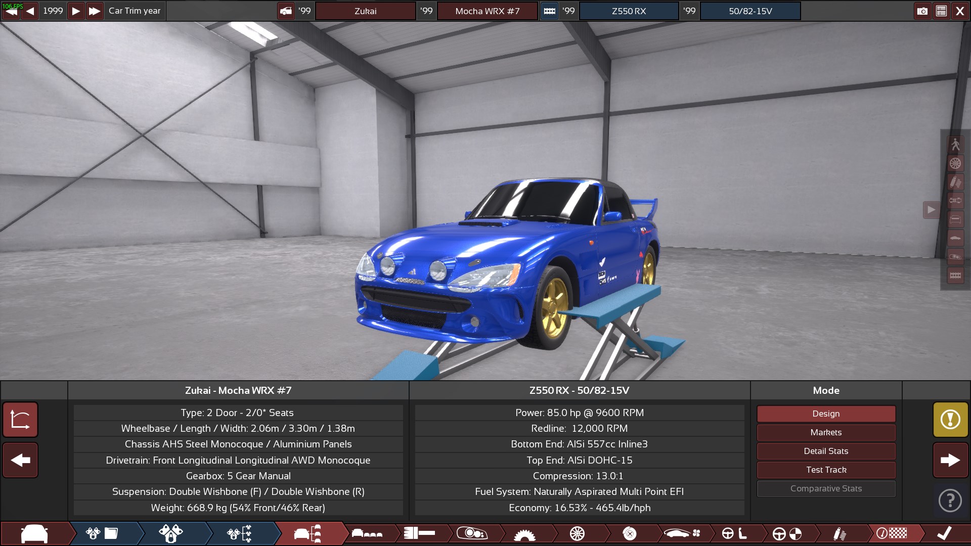Click the Economy: 16.53% row
Viewport: 971px width, 546px height.
click(580, 508)
